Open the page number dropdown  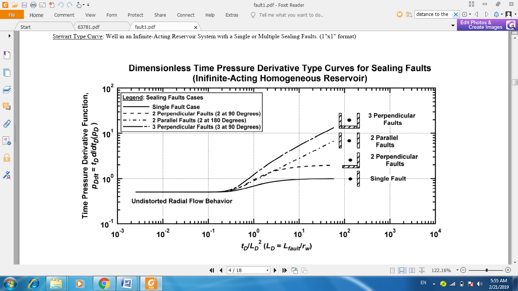[x=267, y=270]
